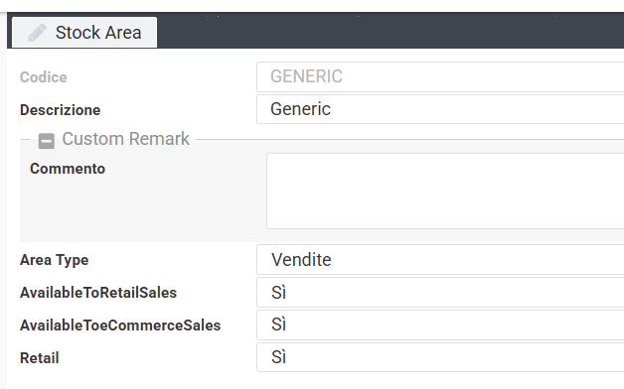624x389 pixels.
Task: Focus the Commento text area
Action: (x=445, y=191)
